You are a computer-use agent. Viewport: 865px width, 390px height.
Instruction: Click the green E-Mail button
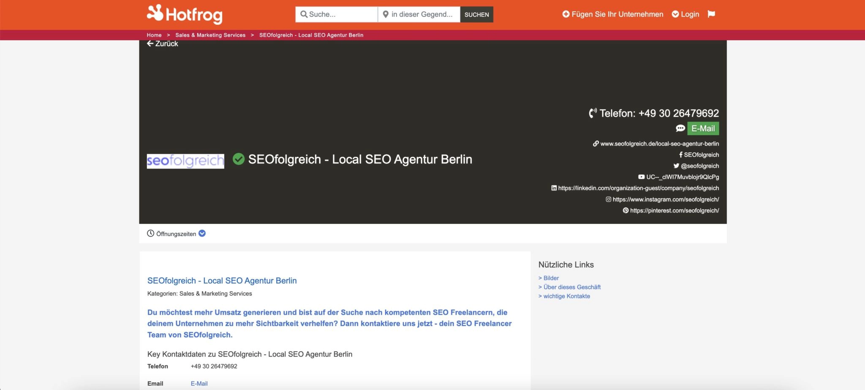click(x=703, y=128)
